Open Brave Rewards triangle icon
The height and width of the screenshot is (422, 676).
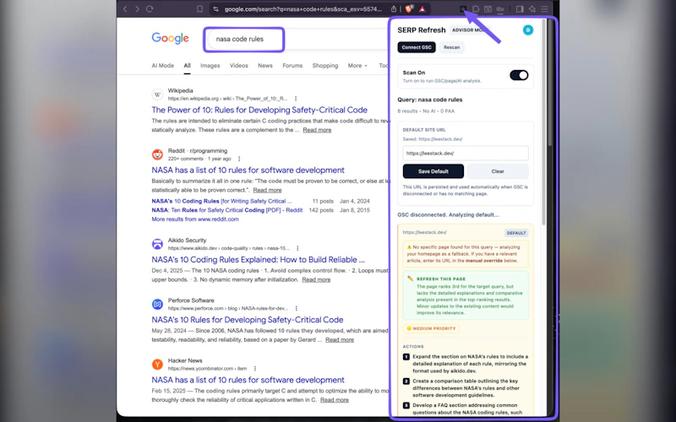coord(422,9)
